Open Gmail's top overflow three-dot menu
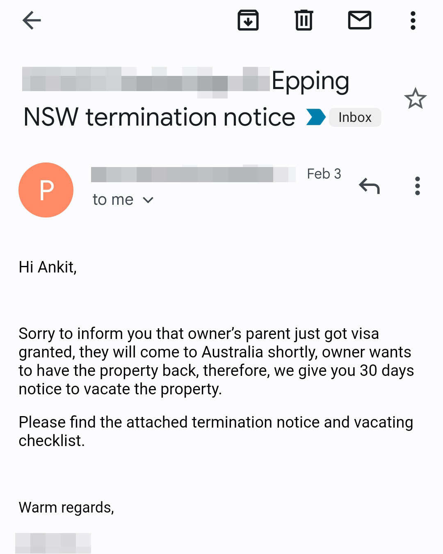The width and height of the screenshot is (443, 554). (x=413, y=20)
